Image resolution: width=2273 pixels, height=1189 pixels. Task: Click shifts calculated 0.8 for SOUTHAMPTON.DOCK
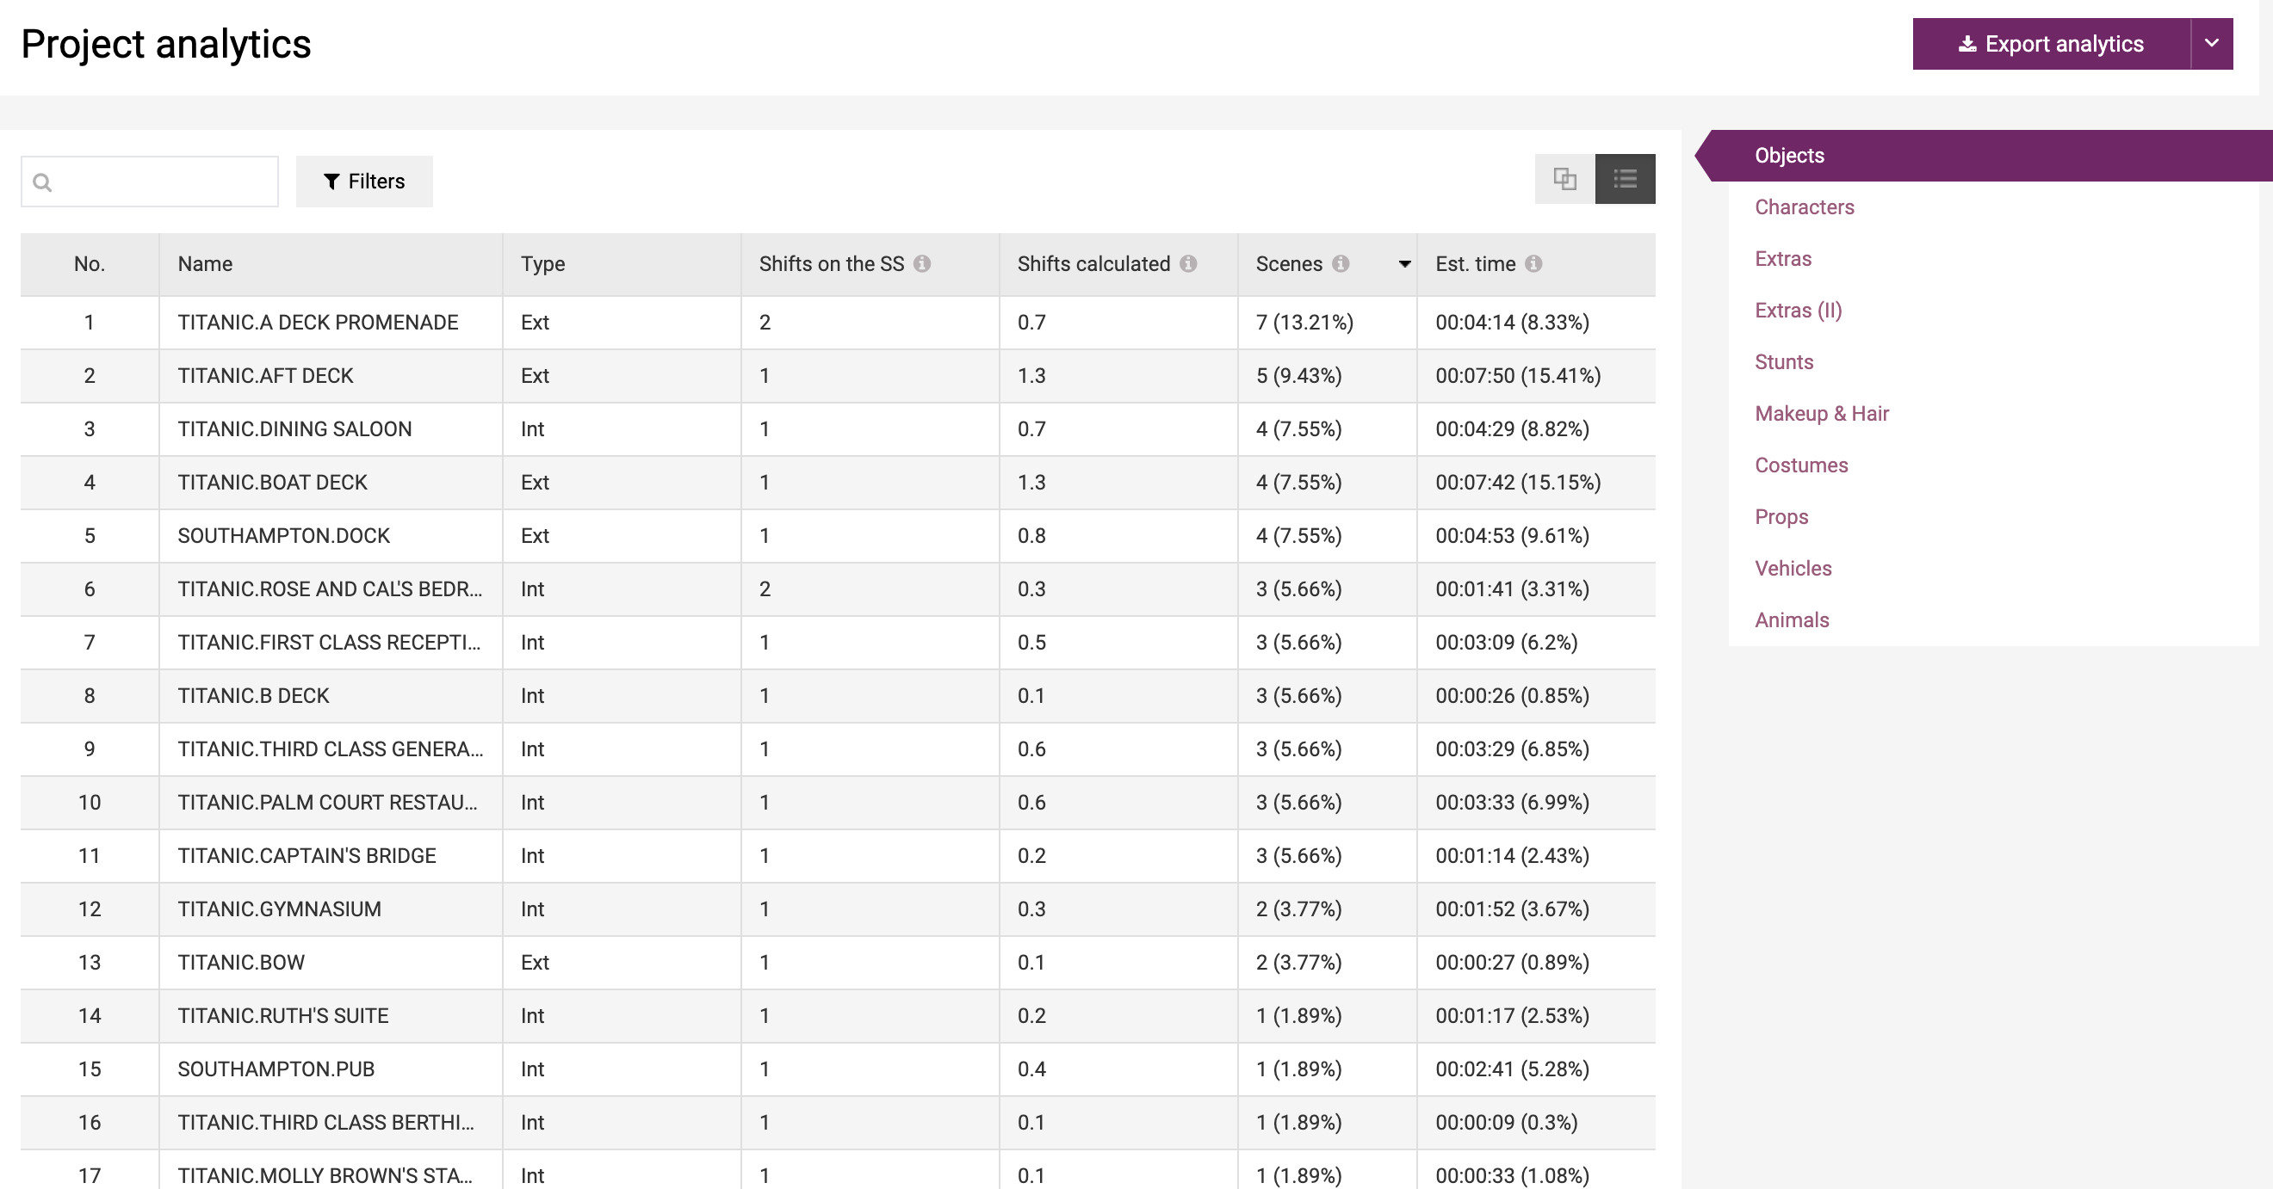tap(1031, 536)
